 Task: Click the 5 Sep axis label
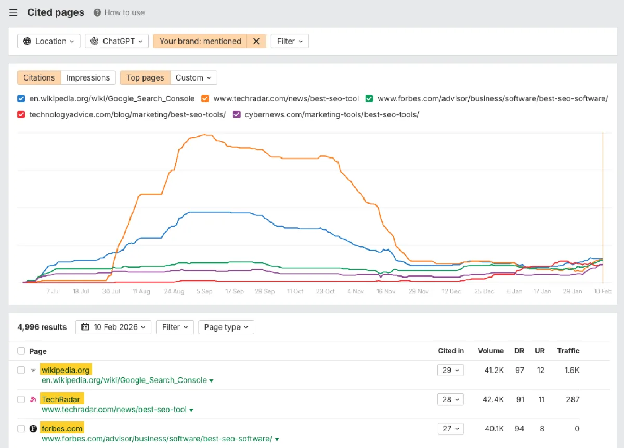coord(204,292)
